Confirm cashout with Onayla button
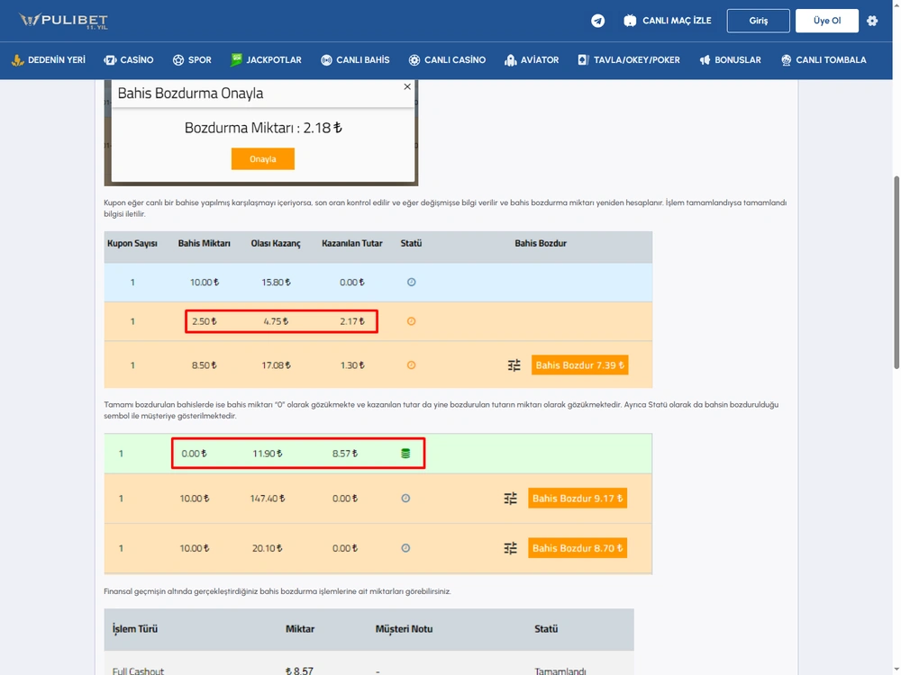This screenshot has height=675, width=901. [x=262, y=159]
